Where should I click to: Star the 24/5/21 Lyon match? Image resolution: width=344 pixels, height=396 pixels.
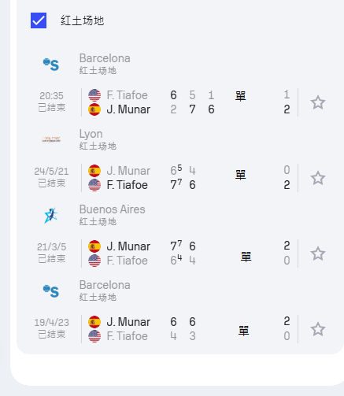[318, 178]
